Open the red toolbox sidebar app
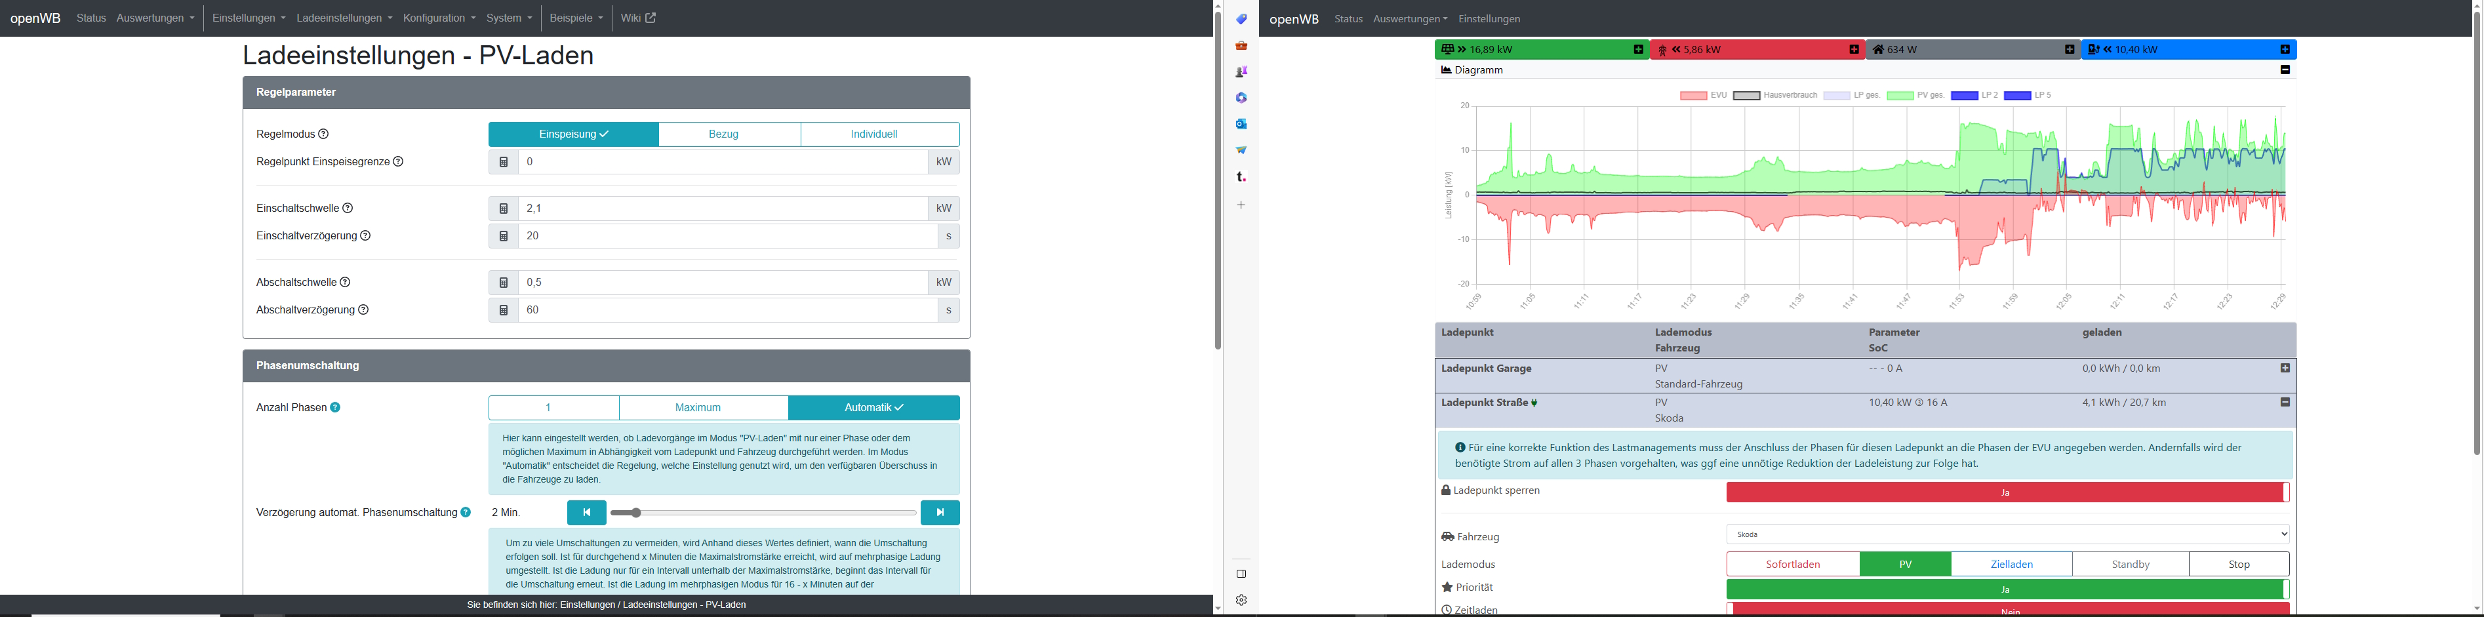 1241,45
